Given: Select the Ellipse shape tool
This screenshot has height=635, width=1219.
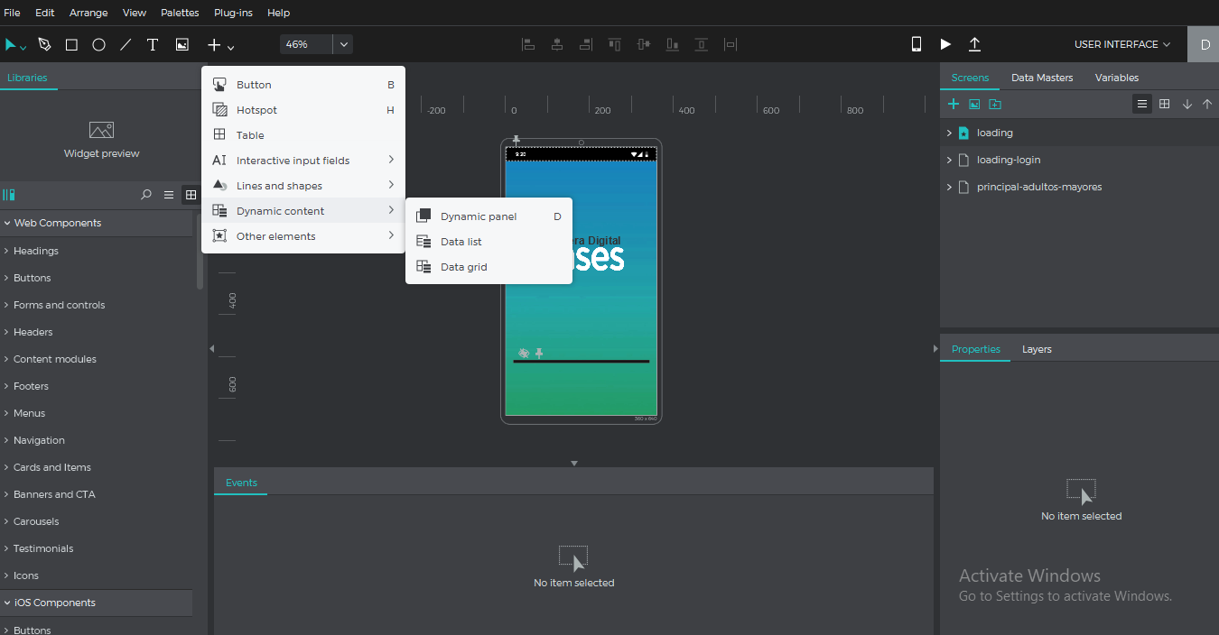Looking at the screenshot, I should tap(98, 44).
